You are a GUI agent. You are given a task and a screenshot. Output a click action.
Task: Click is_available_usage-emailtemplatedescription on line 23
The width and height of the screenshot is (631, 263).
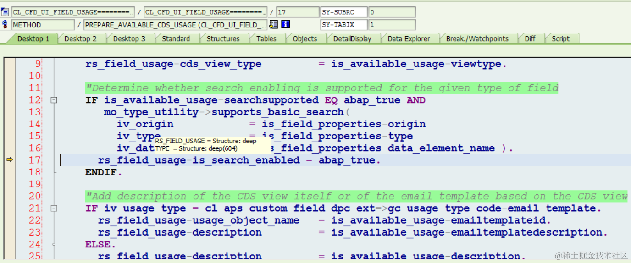pyautogui.click(x=467, y=232)
